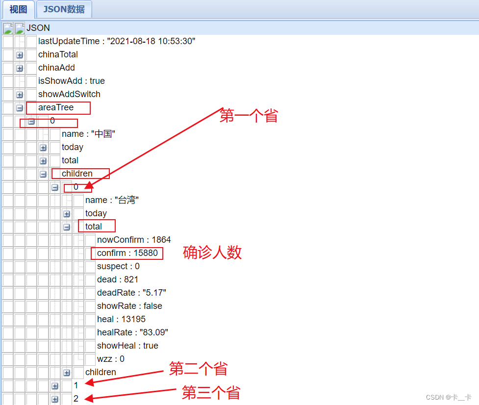Expand the chinaAdd node
Viewport: 479px width, 405px height.
click(x=20, y=68)
